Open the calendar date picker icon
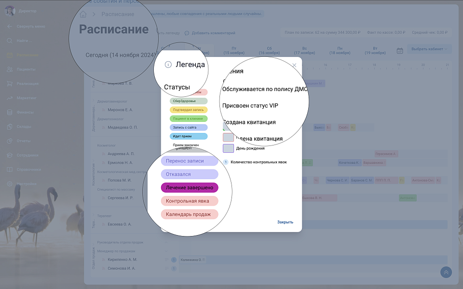The image size is (463, 289). pos(400,51)
